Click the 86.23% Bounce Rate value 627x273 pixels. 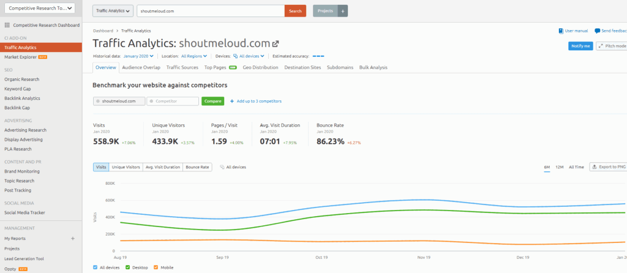coord(330,141)
